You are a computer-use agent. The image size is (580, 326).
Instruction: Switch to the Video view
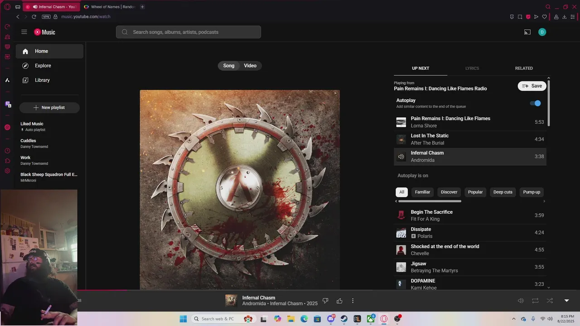point(250,66)
